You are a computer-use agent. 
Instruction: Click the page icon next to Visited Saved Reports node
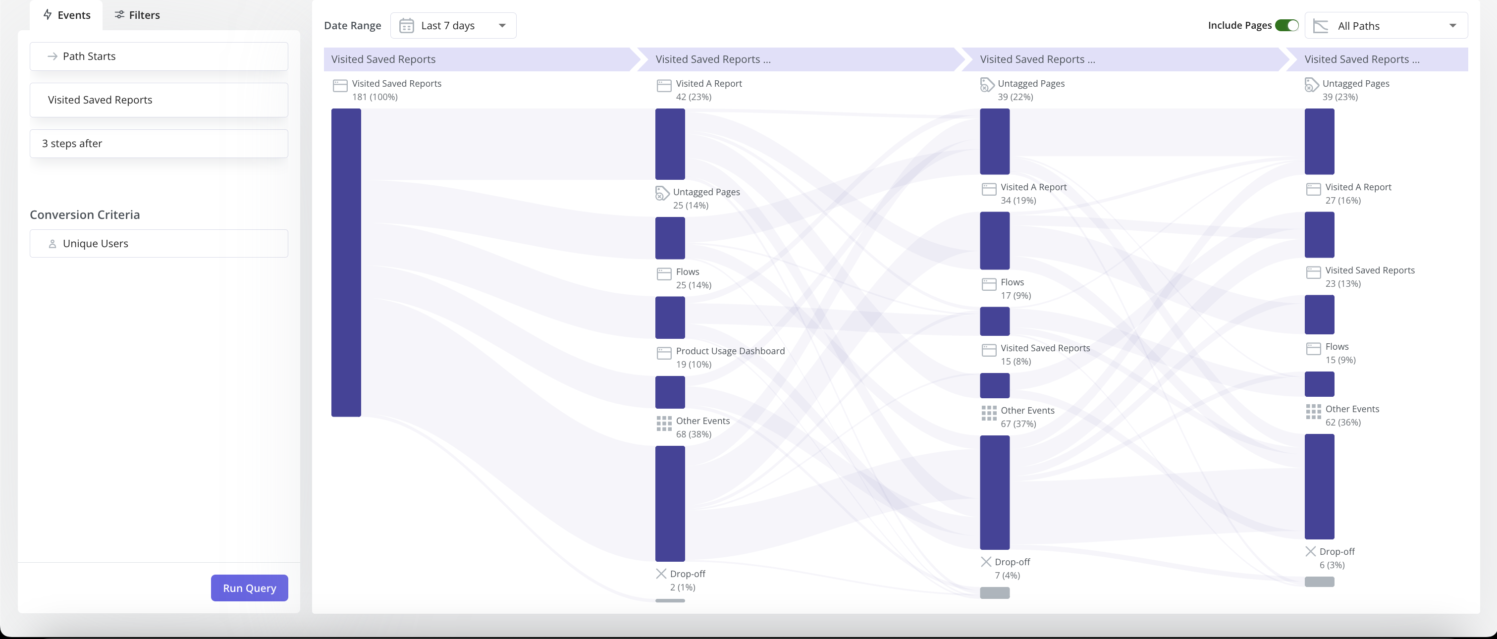point(340,85)
